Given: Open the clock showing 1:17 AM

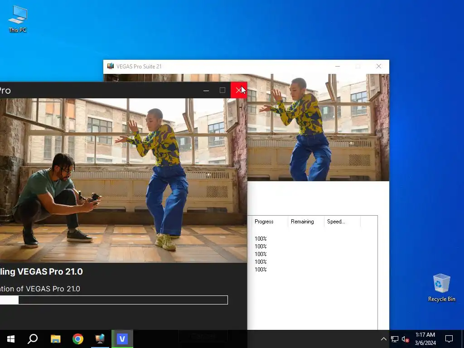Looking at the screenshot, I should coord(425,339).
